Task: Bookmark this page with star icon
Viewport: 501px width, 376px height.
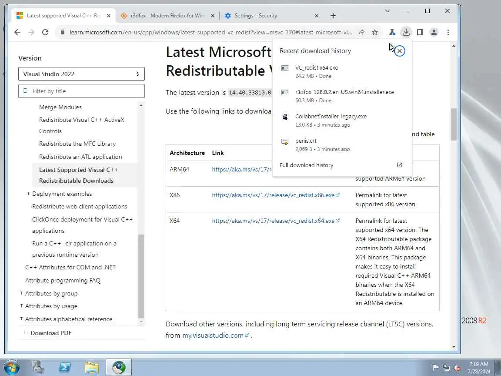Action: coord(375,32)
